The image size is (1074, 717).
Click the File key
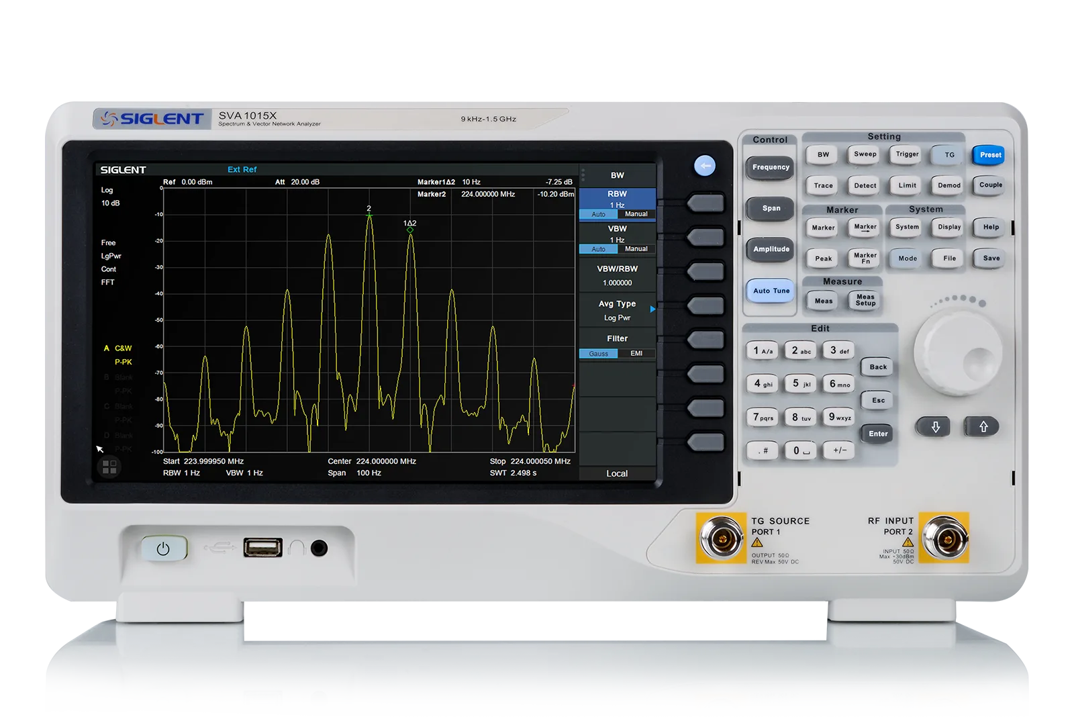[948, 258]
